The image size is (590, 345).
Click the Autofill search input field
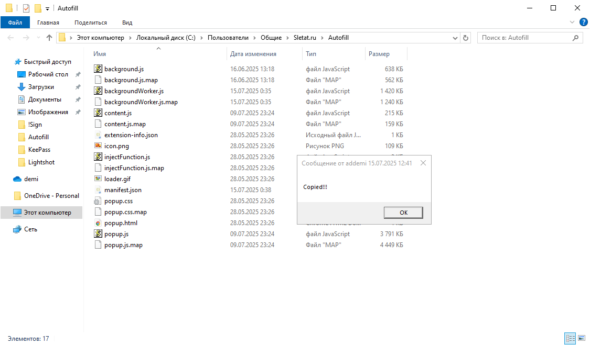(524, 38)
